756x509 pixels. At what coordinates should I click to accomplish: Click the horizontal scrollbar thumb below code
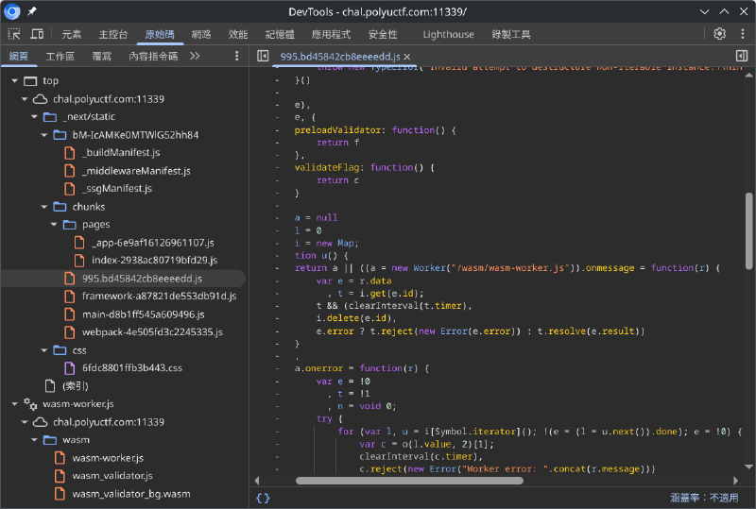(x=409, y=481)
